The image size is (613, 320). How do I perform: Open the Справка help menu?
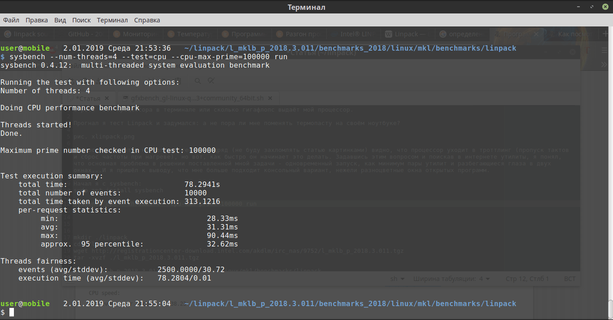[x=147, y=20]
